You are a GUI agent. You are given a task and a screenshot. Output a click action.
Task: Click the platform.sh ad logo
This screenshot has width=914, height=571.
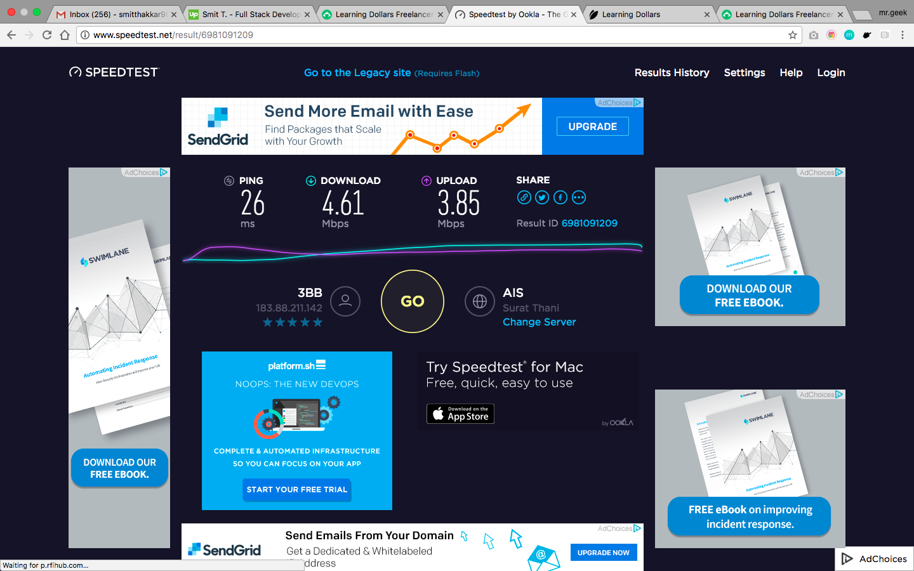(297, 365)
